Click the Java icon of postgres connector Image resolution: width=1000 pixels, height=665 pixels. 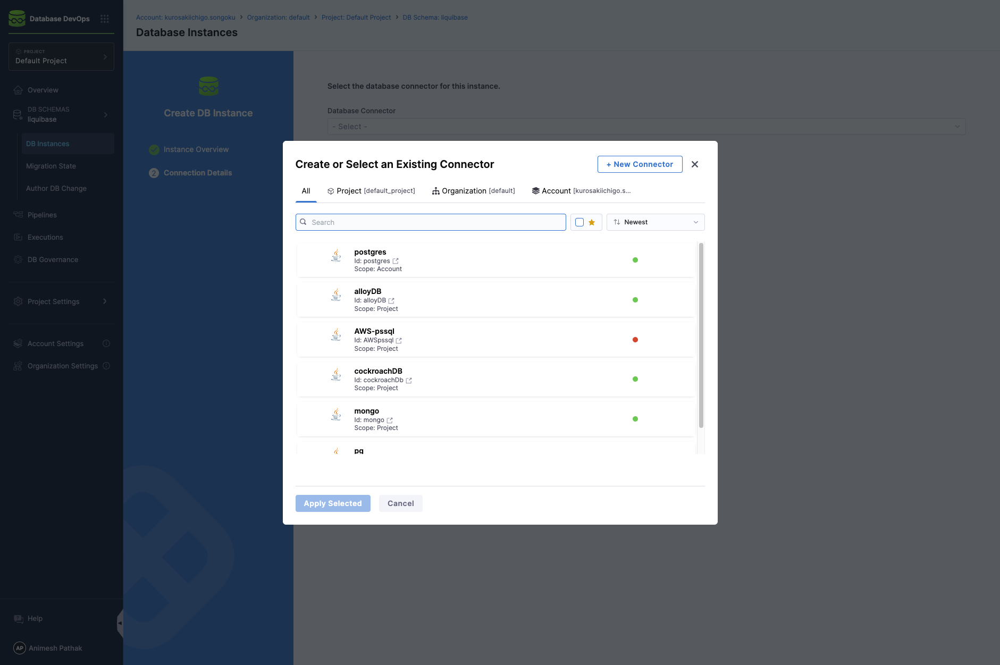tap(336, 256)
